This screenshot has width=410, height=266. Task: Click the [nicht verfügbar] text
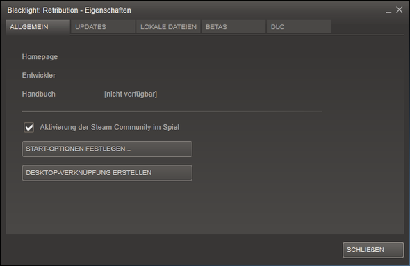[x=131, y=94]
